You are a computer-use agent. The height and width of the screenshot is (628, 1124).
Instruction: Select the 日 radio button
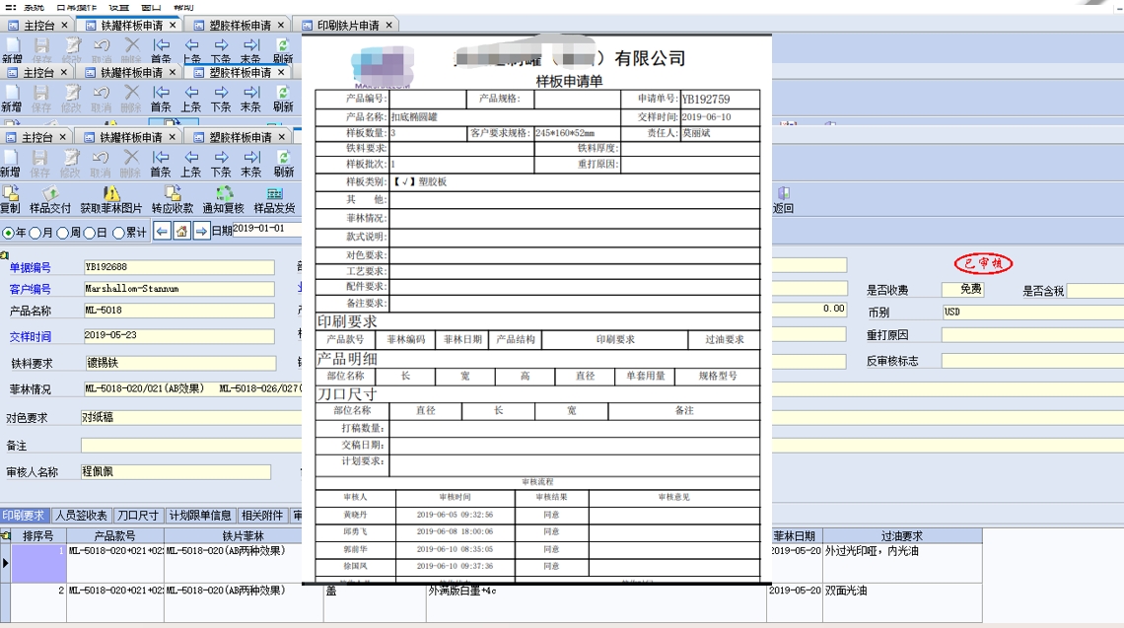point(90,233)
